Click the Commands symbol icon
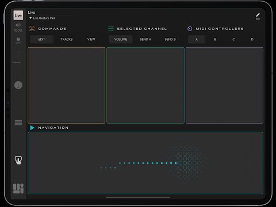 32,29
